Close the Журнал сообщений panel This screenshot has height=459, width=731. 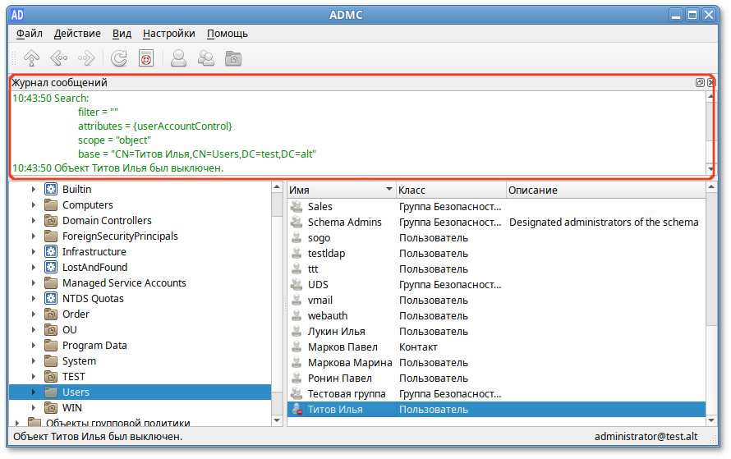[x=710, y=83]
